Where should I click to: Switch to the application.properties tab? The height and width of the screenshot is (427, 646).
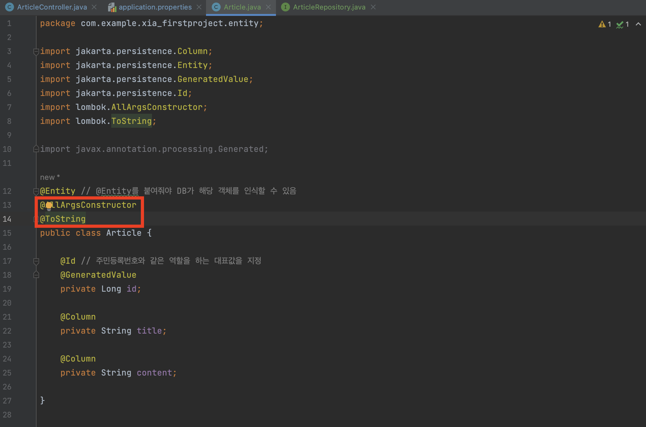click(x=155, y=7)
